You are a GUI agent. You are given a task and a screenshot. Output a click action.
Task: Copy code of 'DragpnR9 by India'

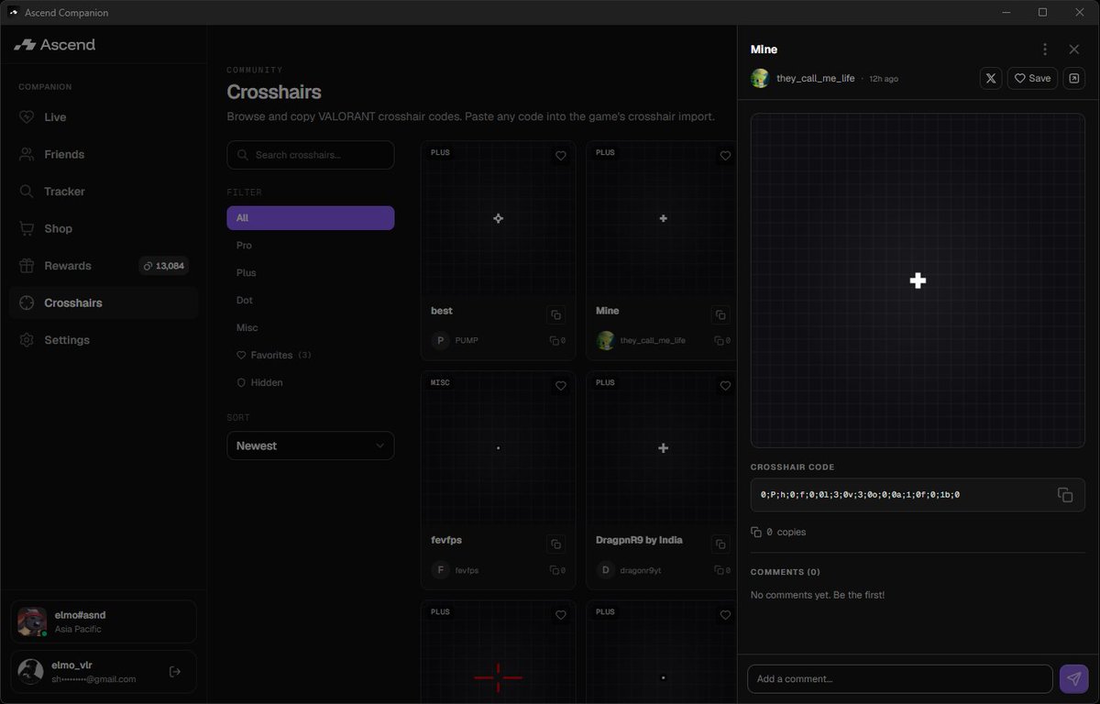point(721,544)
